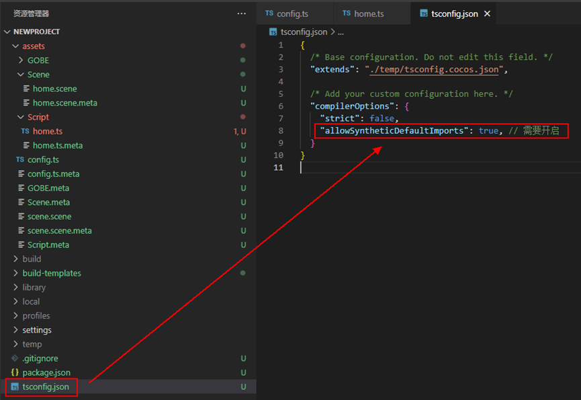Open the explorer more actions ellipsis menu
581x400 pixels.
[x=241, y=13]
